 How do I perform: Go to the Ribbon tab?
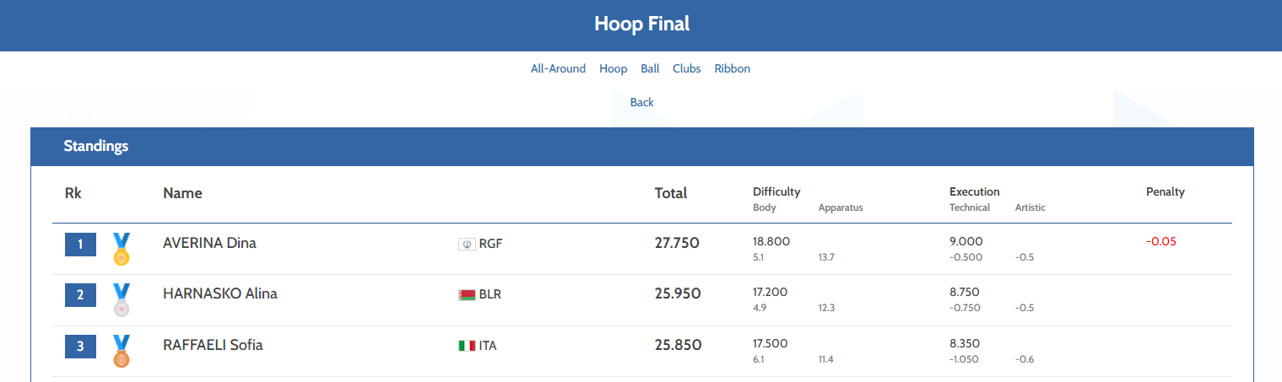click(732, 69)
